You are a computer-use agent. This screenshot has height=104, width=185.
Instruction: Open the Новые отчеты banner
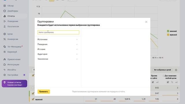point(14,83)
